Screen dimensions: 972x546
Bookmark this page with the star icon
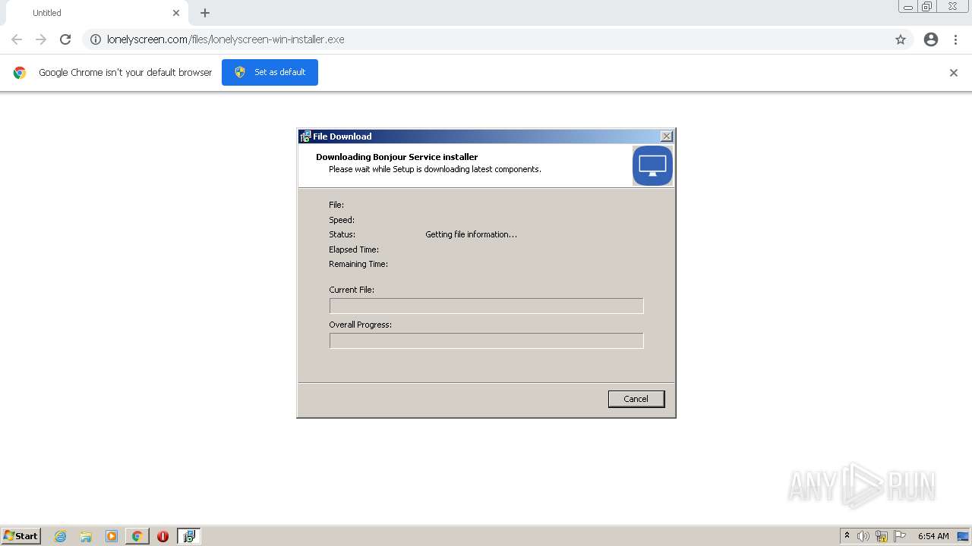(901, 39)
